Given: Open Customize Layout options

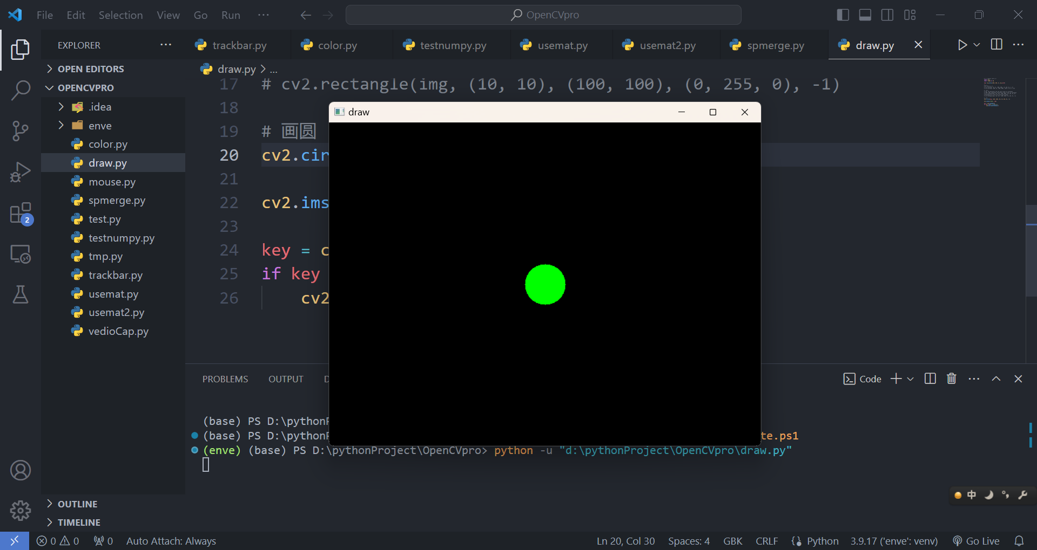Looking at the screenshot, I should click(910, 15).
